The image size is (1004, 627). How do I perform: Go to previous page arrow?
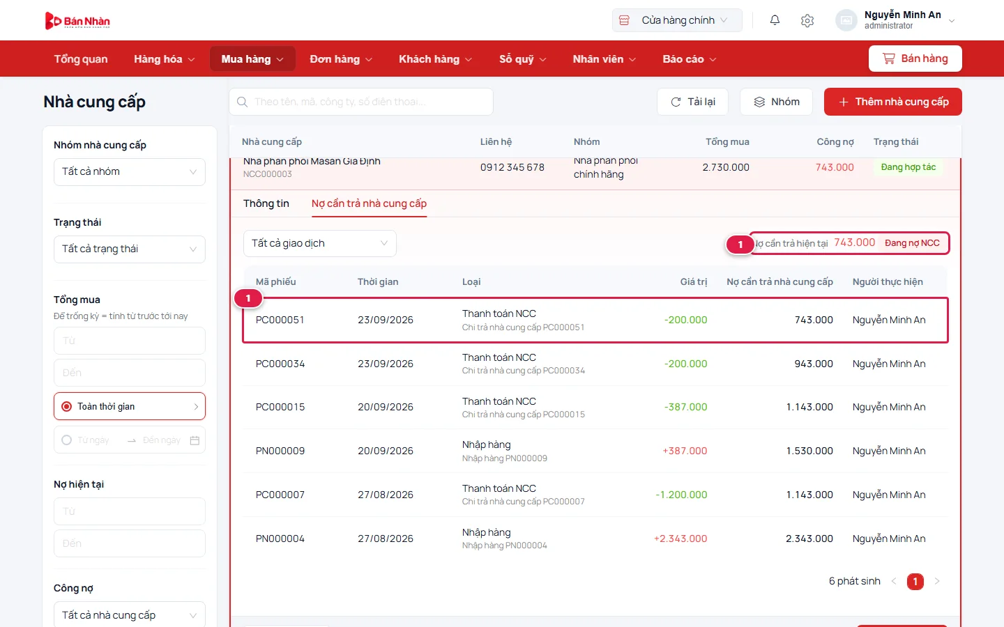tap(894, 581)
